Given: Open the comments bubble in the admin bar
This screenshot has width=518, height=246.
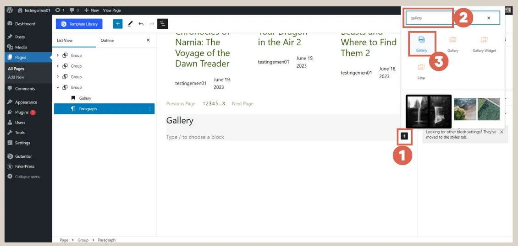Looking at the screenshot, I should (x=74, y=10).
